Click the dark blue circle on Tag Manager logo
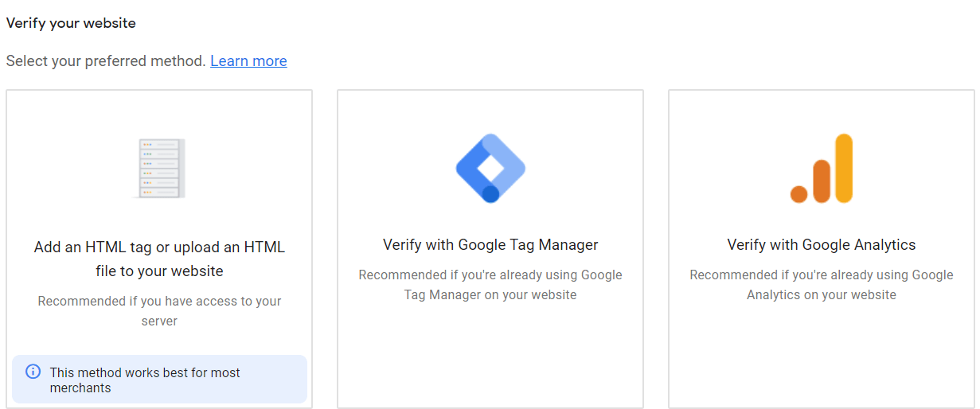 pyautogui.click(x=491, y=193)
